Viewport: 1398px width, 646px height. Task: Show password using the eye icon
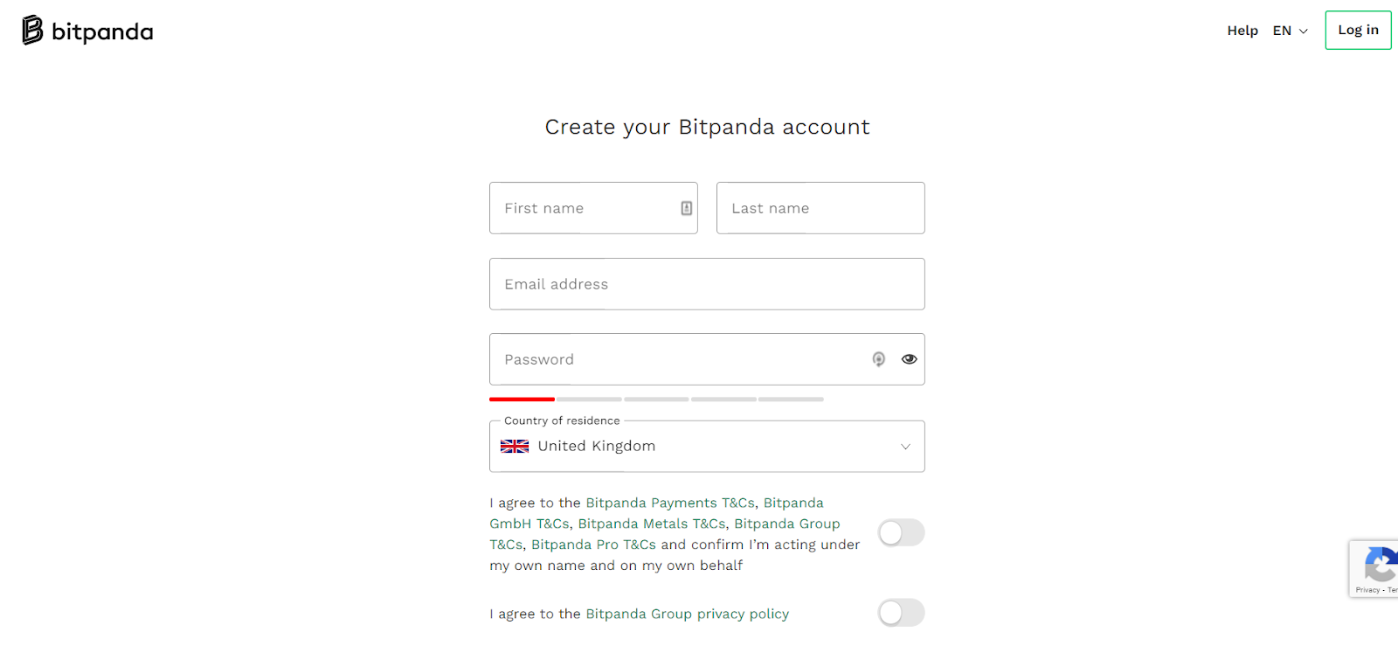910,359
